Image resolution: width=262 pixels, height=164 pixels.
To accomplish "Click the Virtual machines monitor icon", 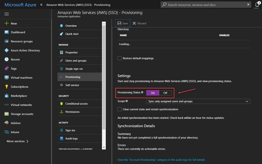I will click(x=6, y=77).
